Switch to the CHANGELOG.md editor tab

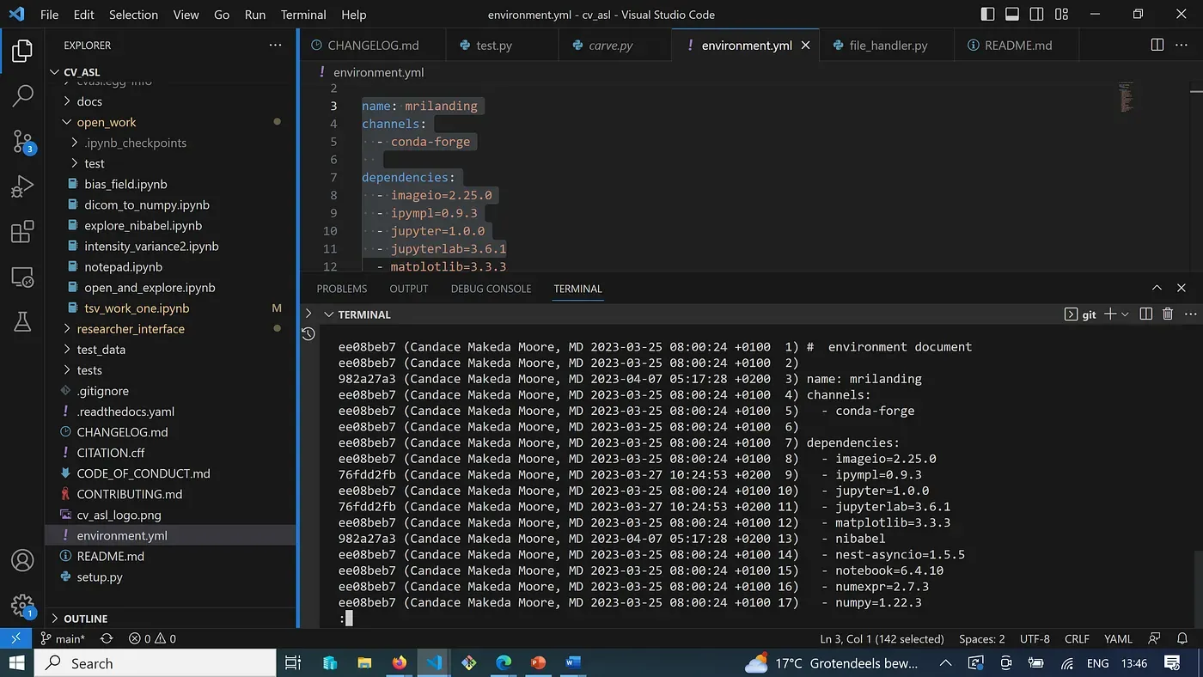coord(373,45)
